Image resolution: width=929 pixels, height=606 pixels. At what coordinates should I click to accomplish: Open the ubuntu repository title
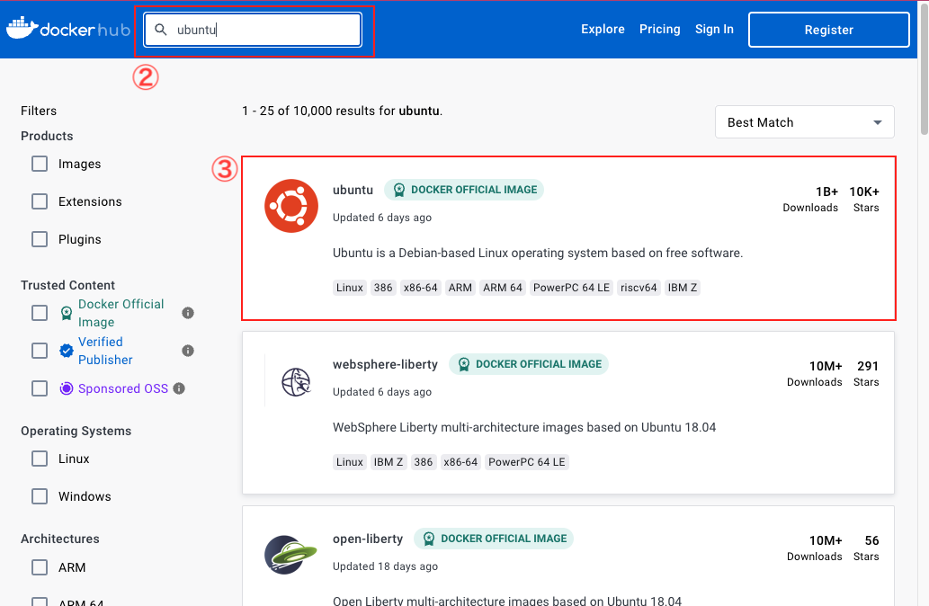coord(353,190)
